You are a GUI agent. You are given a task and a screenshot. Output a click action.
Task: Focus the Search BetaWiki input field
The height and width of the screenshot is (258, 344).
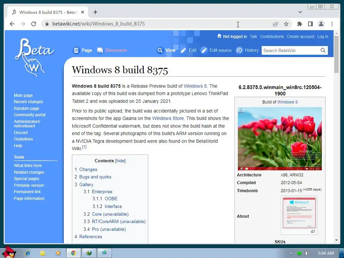291,50
